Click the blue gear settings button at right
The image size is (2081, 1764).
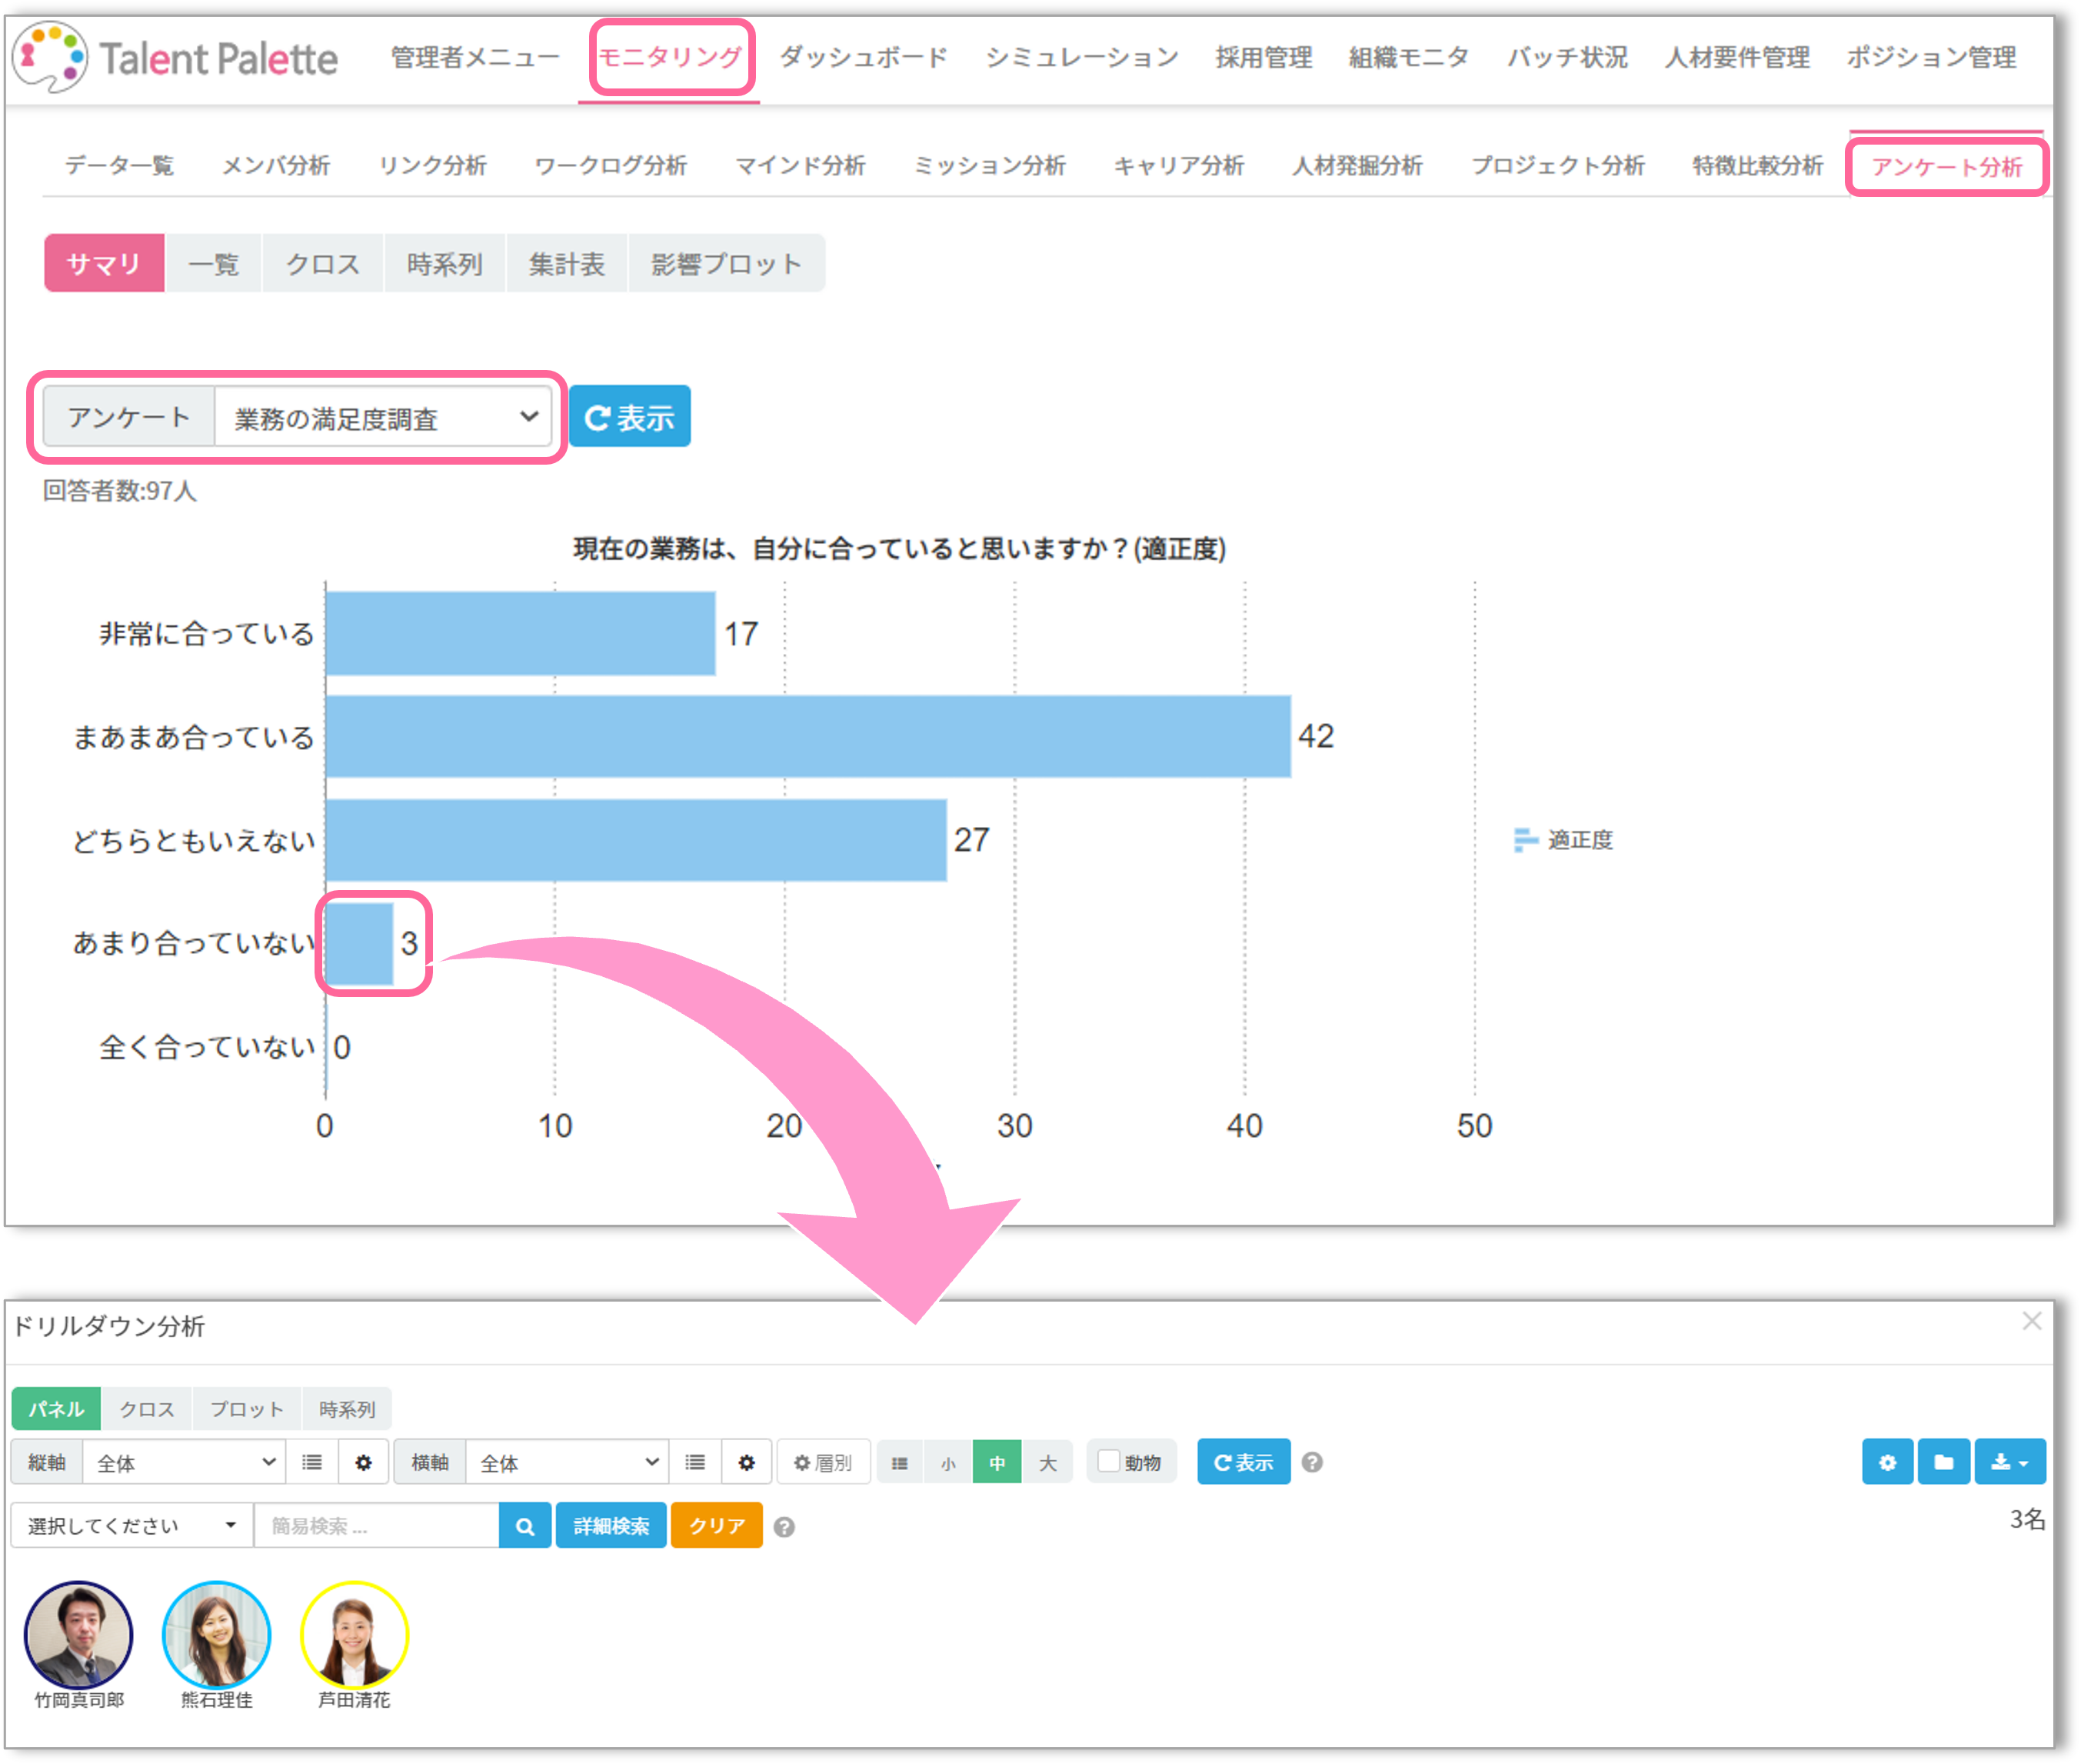click(x=1887, y=1462)
